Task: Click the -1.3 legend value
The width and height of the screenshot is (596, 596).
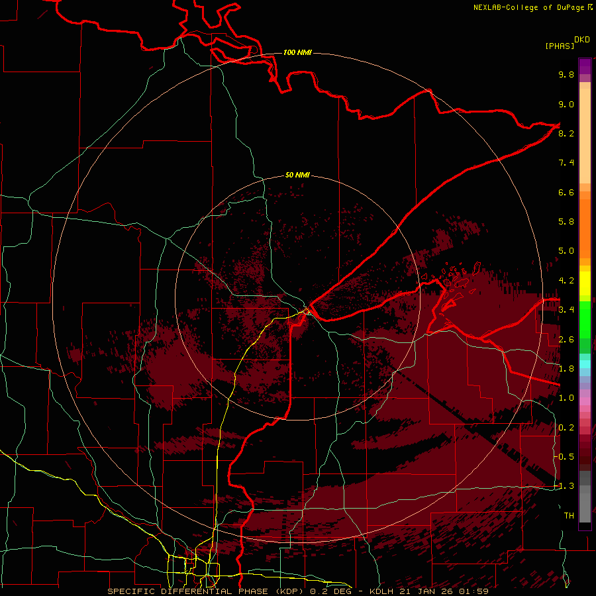Action: pos(564,486)
